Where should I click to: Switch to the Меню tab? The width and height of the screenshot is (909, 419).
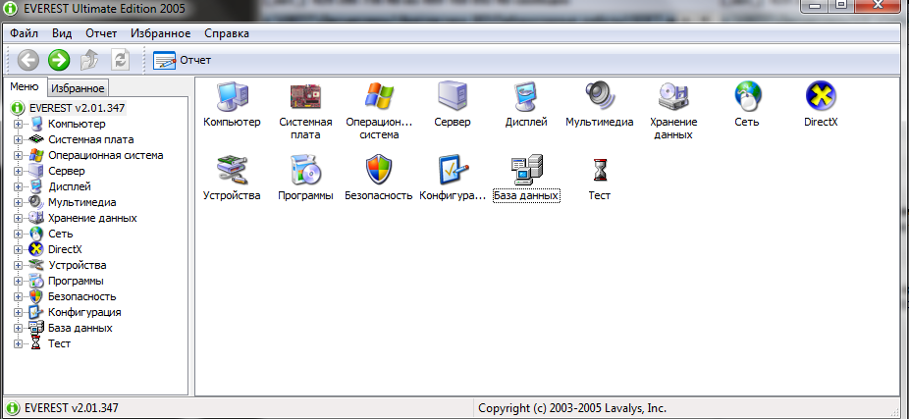tap(25, 87)
